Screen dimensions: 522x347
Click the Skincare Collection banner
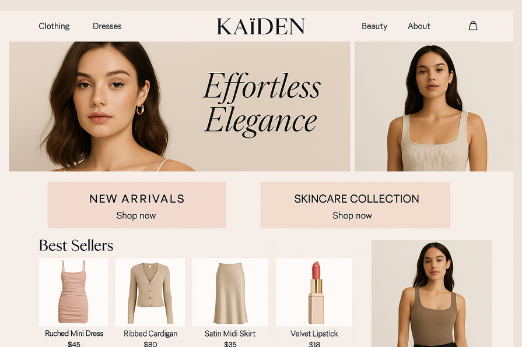point(355,205)
